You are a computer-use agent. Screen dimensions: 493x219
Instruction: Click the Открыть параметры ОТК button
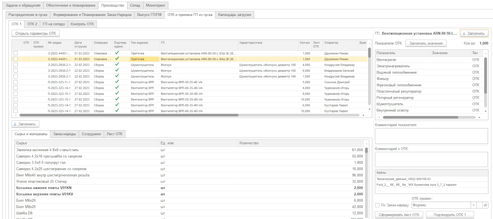35,33
